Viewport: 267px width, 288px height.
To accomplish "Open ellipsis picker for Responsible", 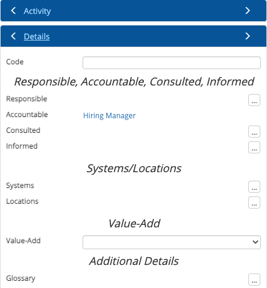I will coord(254,100).
